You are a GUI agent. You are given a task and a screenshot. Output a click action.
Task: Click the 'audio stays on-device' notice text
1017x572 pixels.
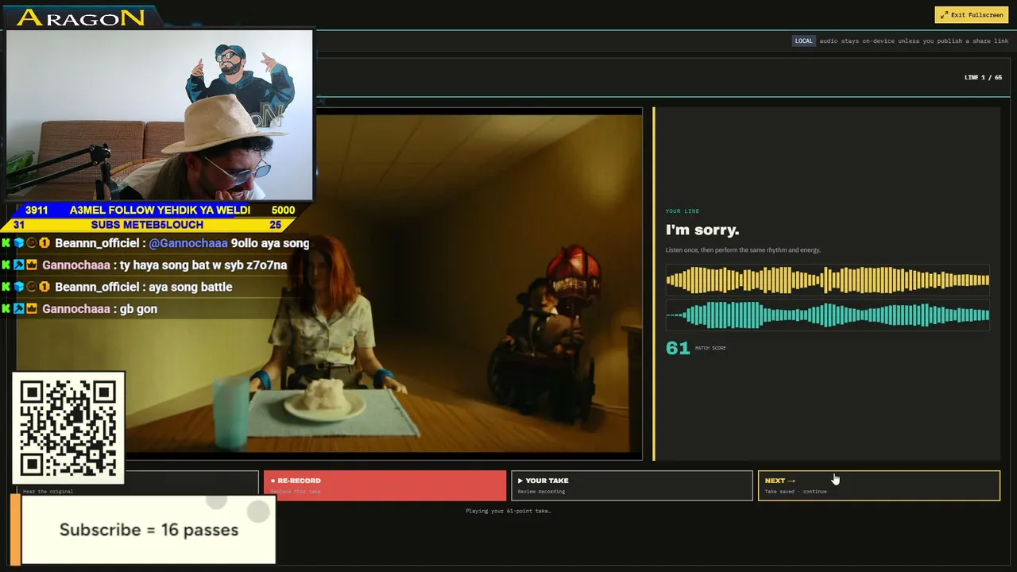click(x=914, y=41)
